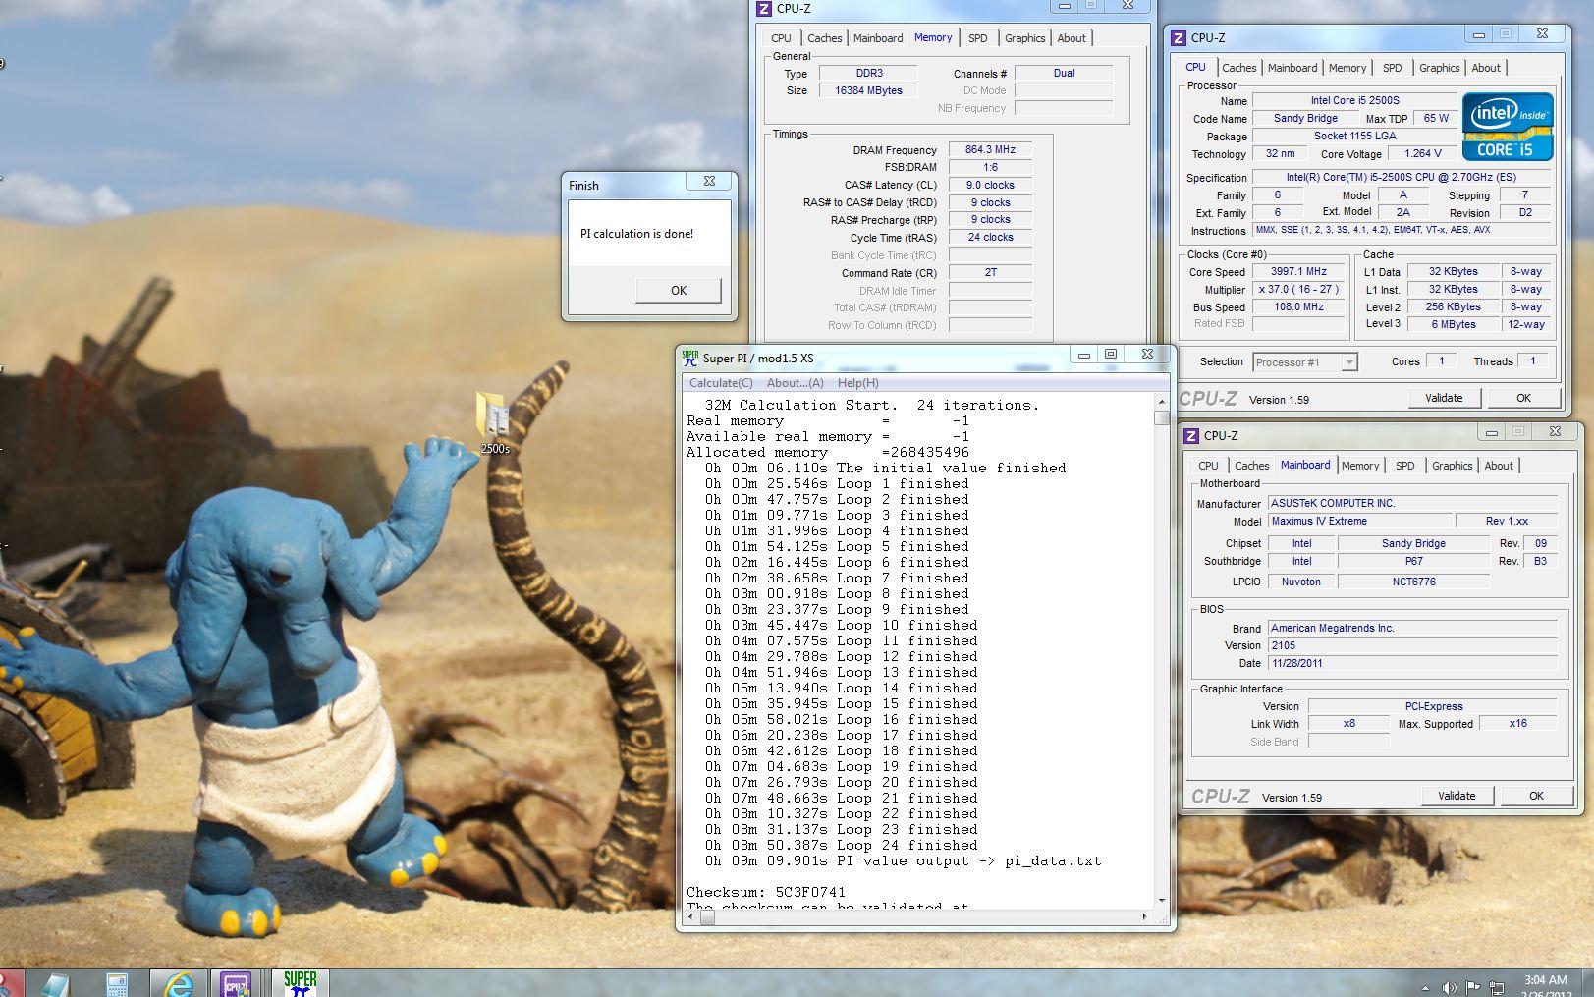Image resolution: width=1594 pixels, height=997 pixels.
Task: Click the Z icon of the CPU-Z Mainboard window
Action: pyautogui.click(x=1191, y=435)
